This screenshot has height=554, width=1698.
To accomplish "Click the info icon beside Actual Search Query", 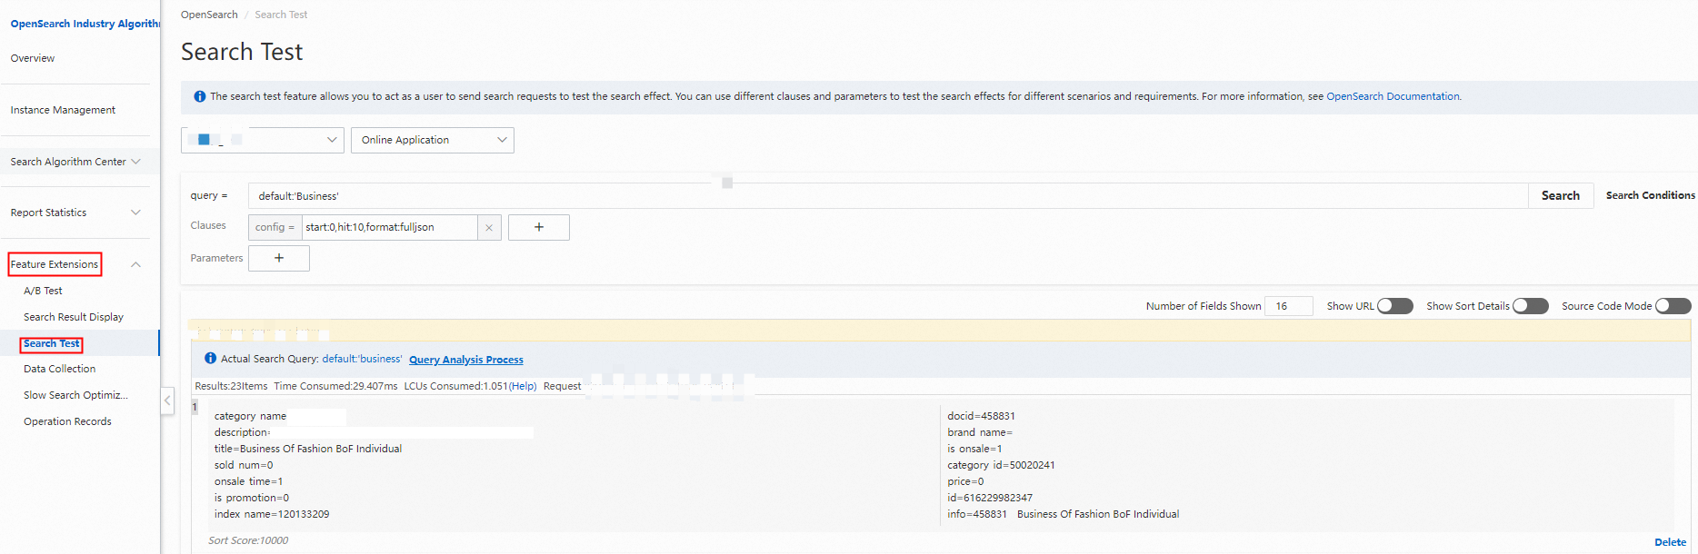I will (x=211, y=359).
